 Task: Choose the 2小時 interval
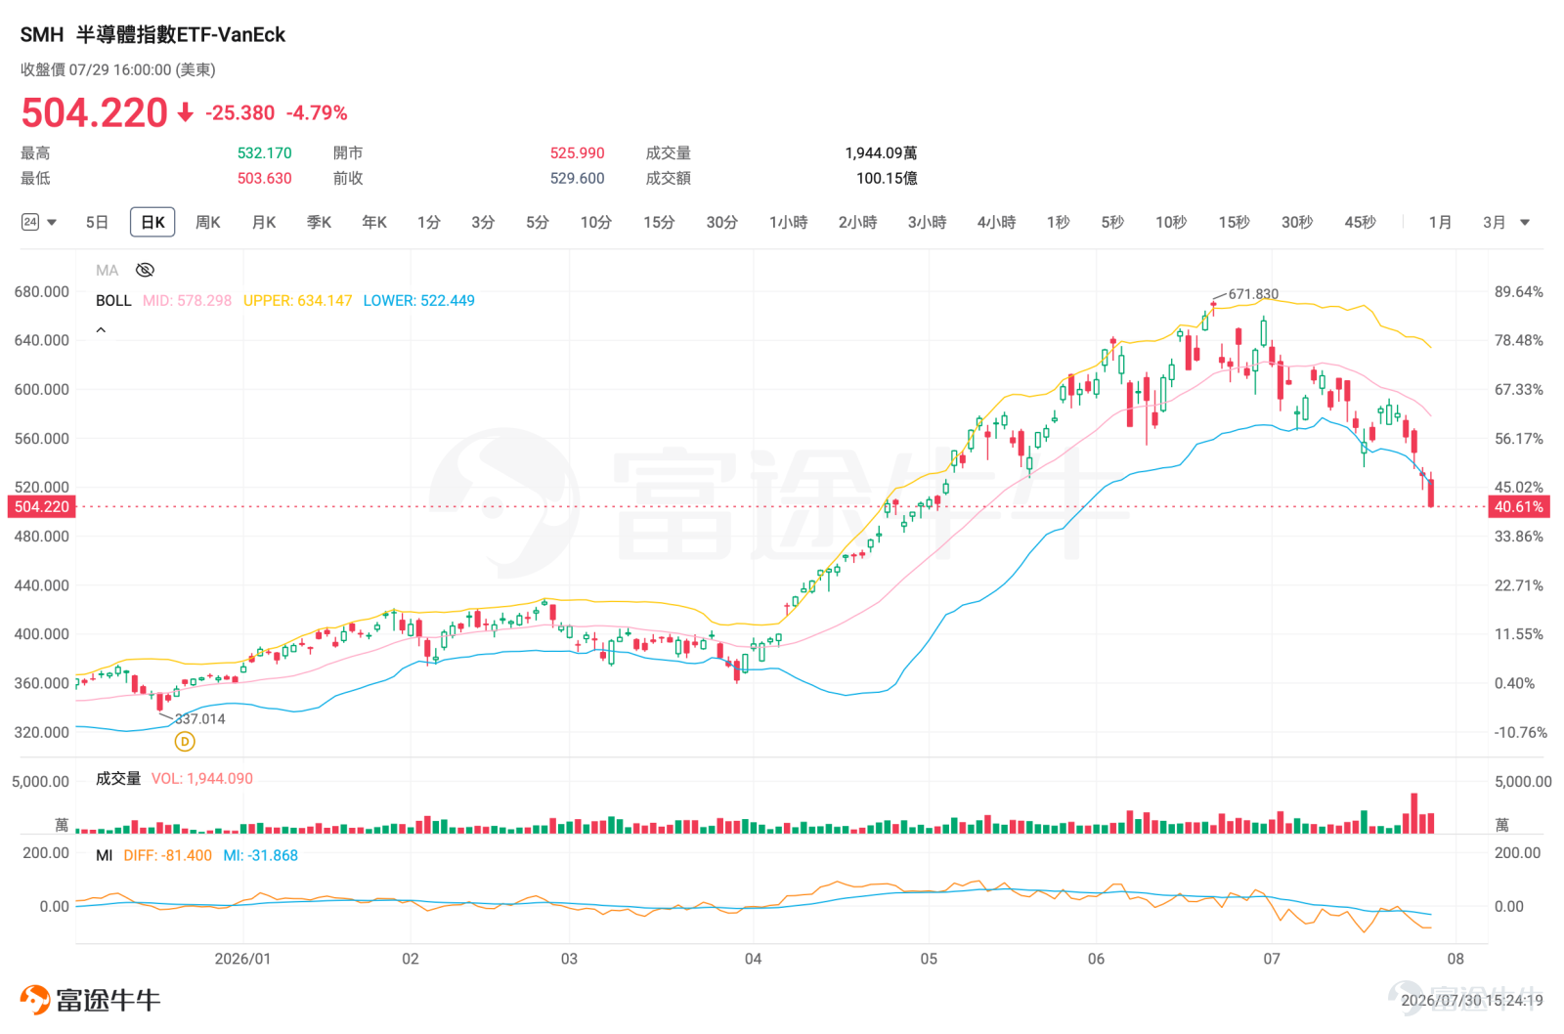click(x=857, y=222)
